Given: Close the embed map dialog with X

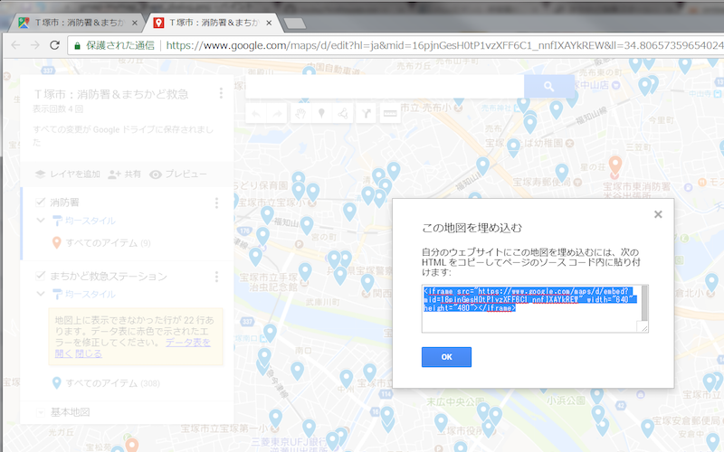Looking at the screenshot, I should coord(658,214).
